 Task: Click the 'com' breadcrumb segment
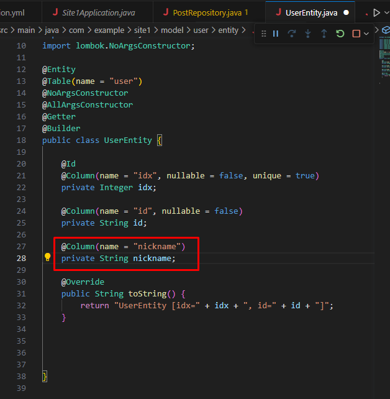coord(76,30)
